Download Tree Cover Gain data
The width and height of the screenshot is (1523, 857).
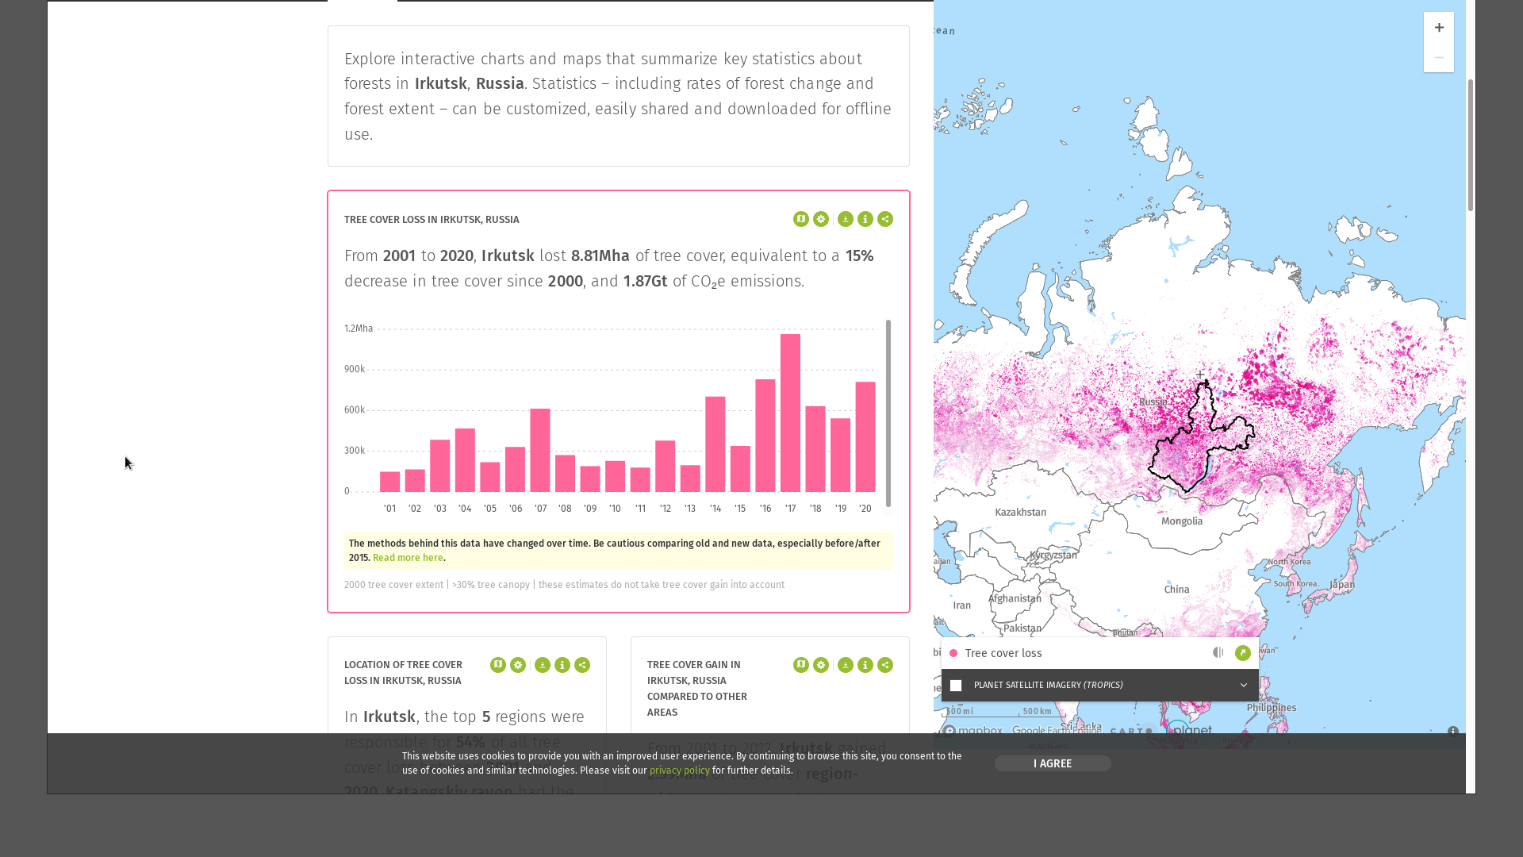(846, 665)
